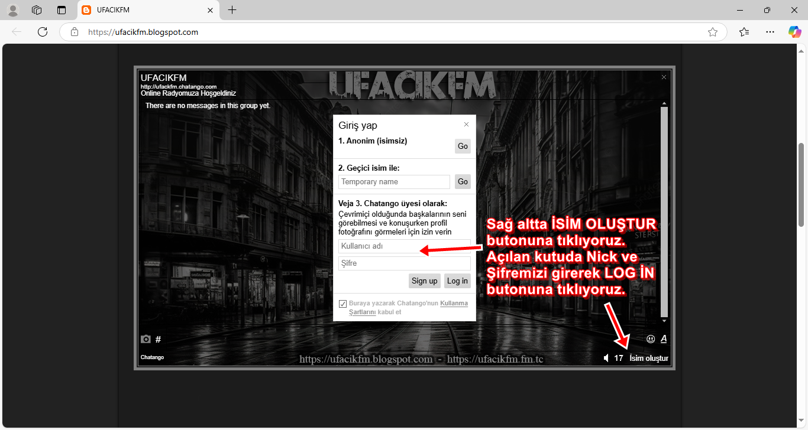Toggle the terms acceptance checkbox
808x430 pixels.
pyautogui.click(x=342, y=304)
